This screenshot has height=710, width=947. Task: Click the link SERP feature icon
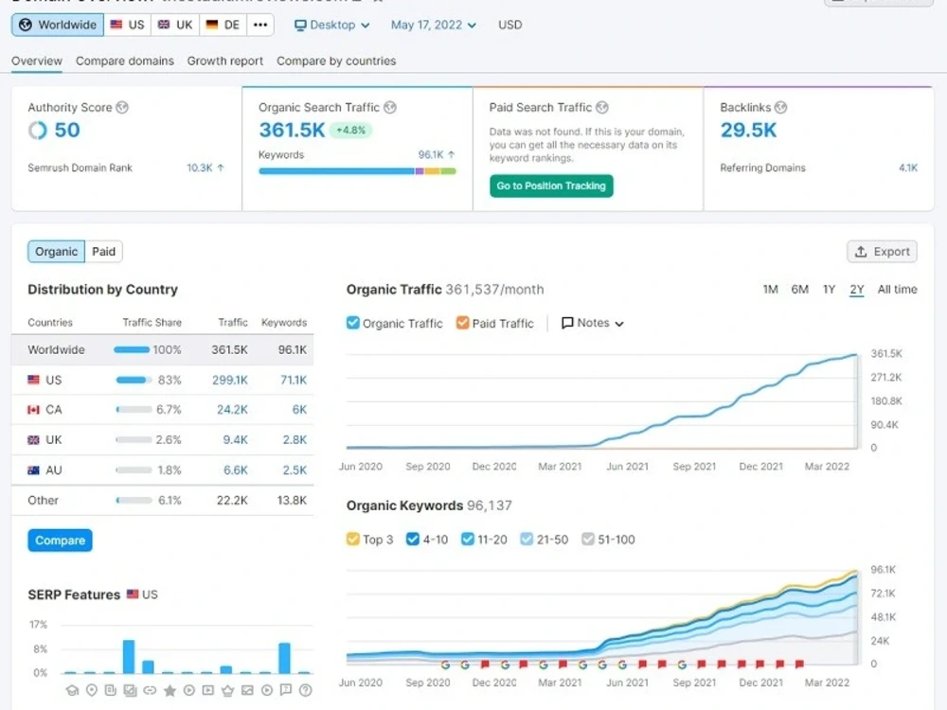(x=150, y=690)
